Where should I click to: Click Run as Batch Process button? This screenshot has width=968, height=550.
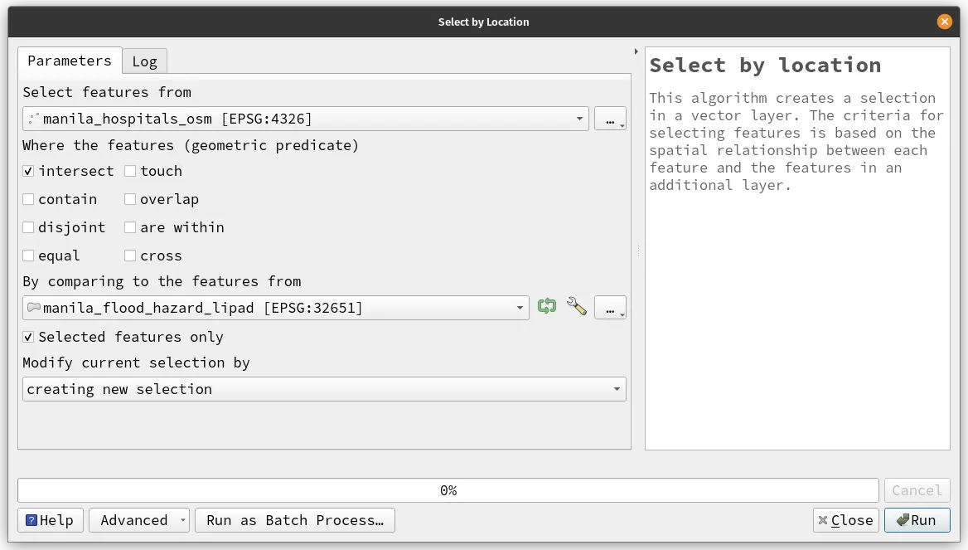(x=294, y=520)
